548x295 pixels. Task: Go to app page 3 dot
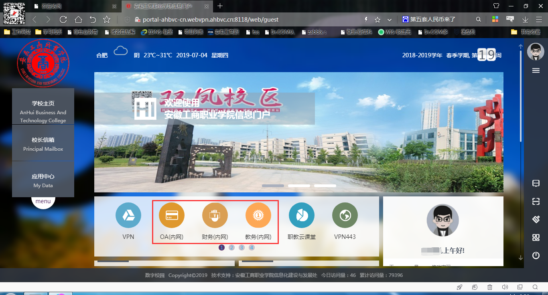click(242, 247)
